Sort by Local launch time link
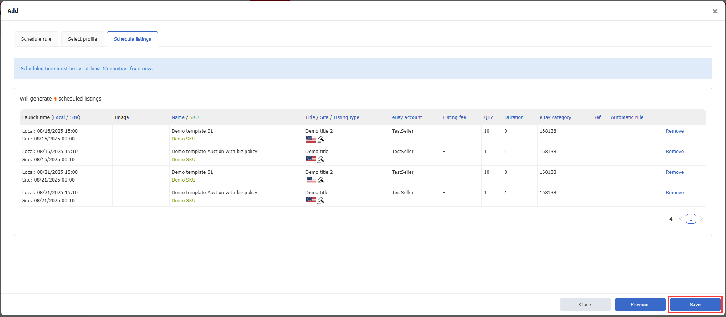The height and width of the screenshot is (317, 726). point(59,117)
